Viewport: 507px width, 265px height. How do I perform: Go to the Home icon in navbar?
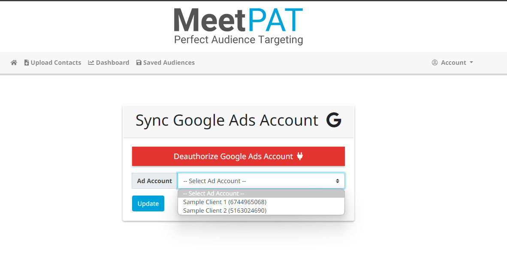click(14, 63)
